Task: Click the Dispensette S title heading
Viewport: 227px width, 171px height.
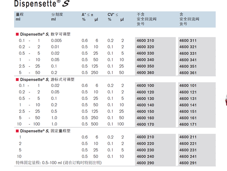Action: [42, 3]
